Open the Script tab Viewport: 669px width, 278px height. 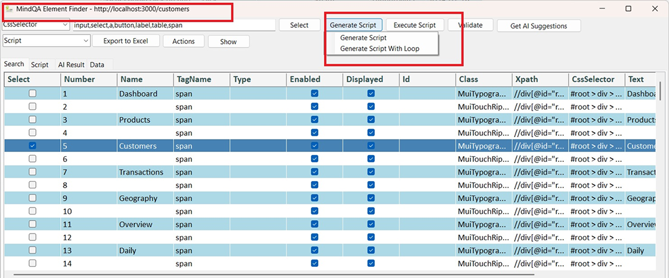point(40,64)
